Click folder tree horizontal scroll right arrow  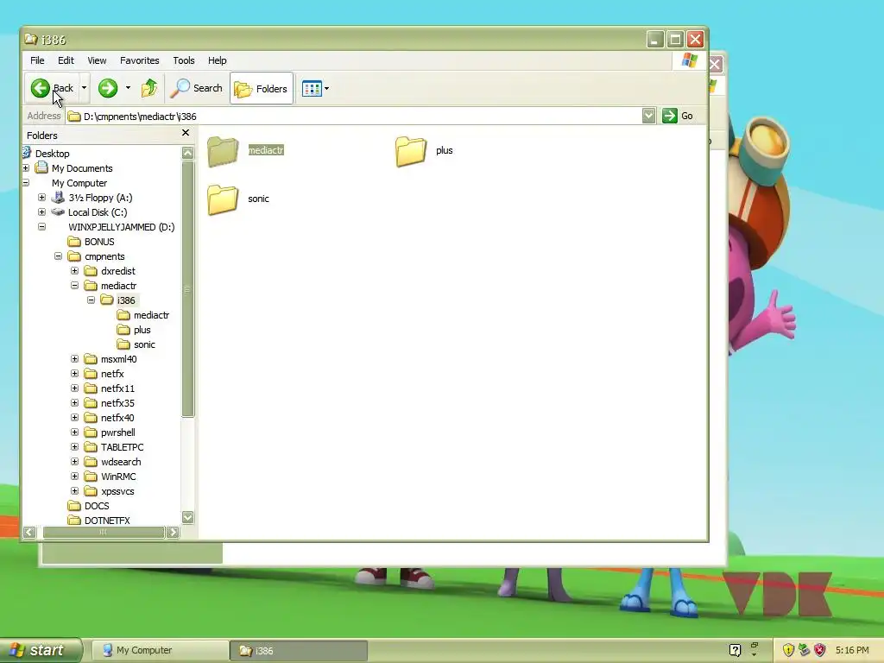[173, 532]
